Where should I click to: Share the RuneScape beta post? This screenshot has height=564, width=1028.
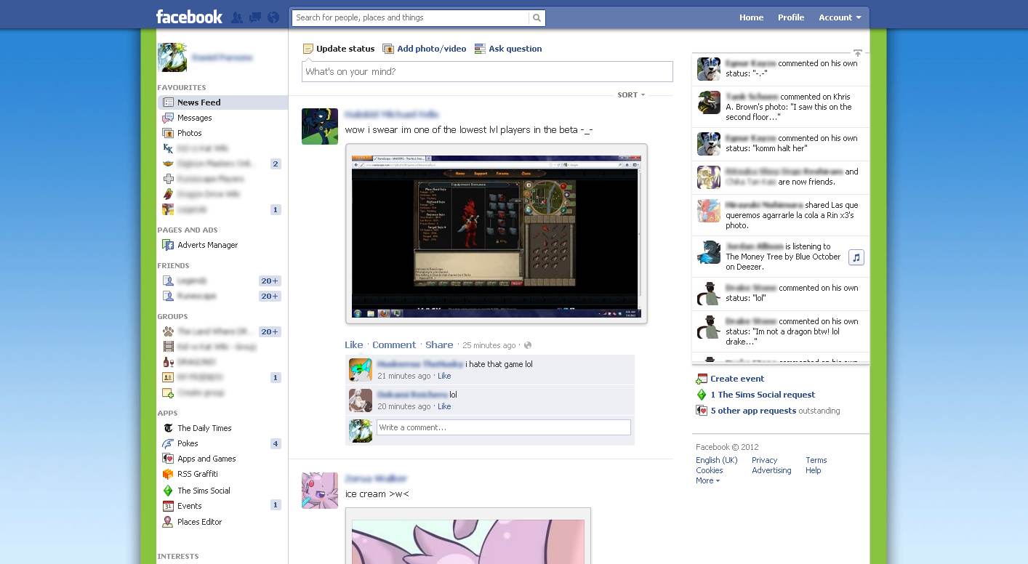[x=439, y=345]
